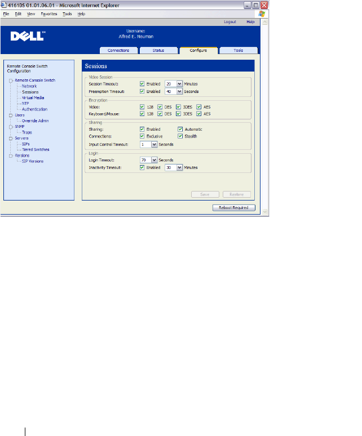Screen dimensions: 362x436
Task: Toggle Inactivity Timeout Enabled checkbox
Action: click(142, 167)
